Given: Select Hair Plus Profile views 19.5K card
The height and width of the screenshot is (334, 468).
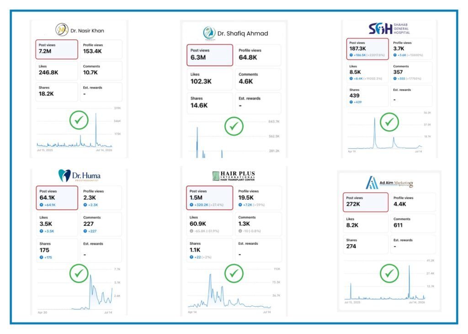Looking at the screenshot, I should pyautogui.click(x=258, y=198).
